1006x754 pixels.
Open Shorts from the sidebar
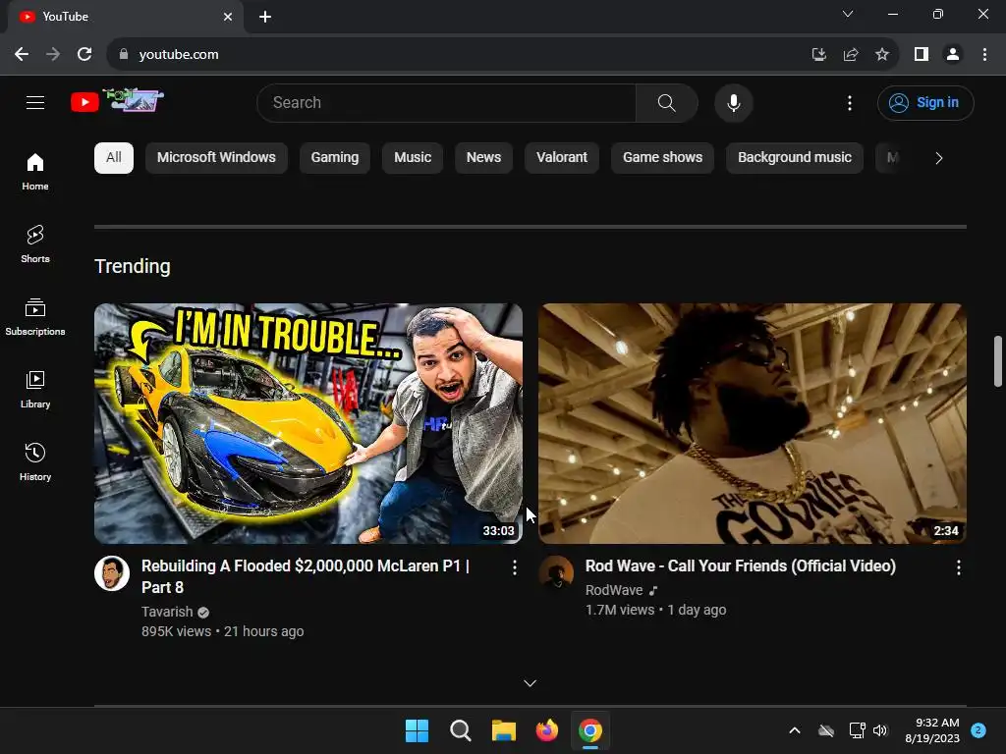[x=35, y=244]
